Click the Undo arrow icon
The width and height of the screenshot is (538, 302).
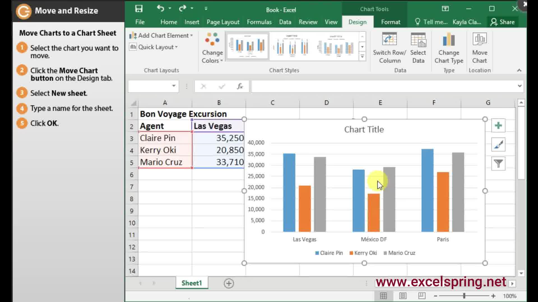coord(160,8)
